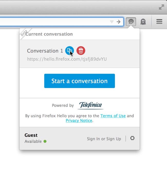Image resolution: width=167 pixels, height=170 pixels.
Task: Select the Conversation 1 name
Action: pyautogui.click(x=45, y=51)
